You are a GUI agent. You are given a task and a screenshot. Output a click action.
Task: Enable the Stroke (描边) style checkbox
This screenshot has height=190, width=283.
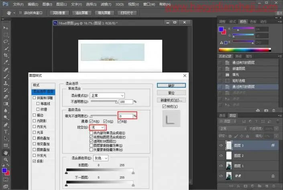coord(34,115)
